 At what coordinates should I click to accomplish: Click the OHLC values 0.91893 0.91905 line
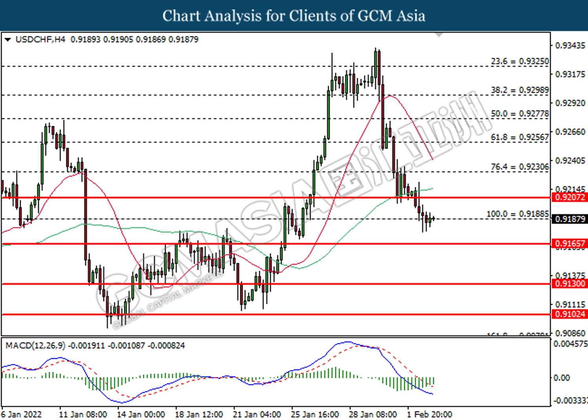(134, 40)
